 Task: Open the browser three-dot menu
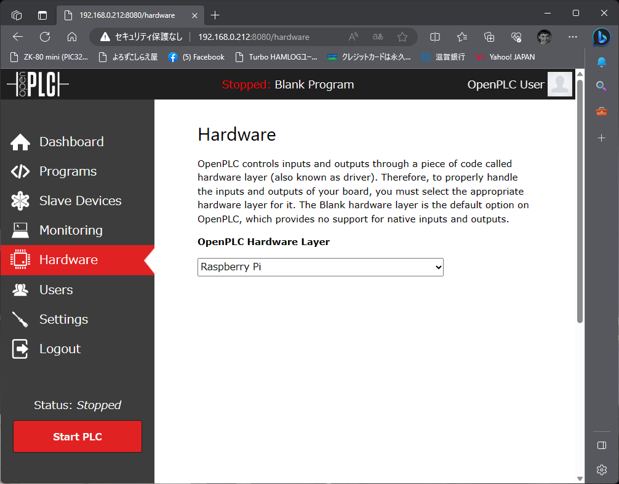(573, 37)
